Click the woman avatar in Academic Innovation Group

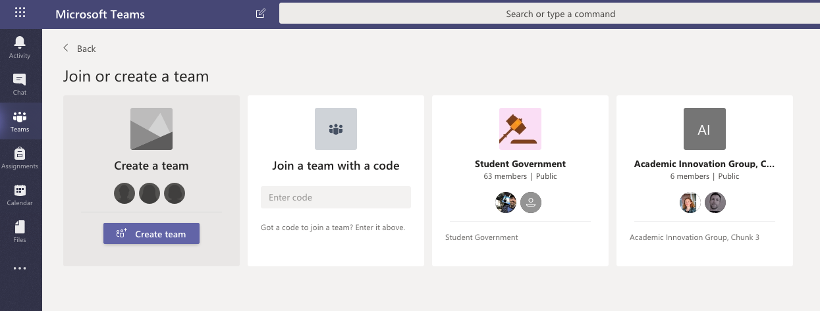point(690,203)
